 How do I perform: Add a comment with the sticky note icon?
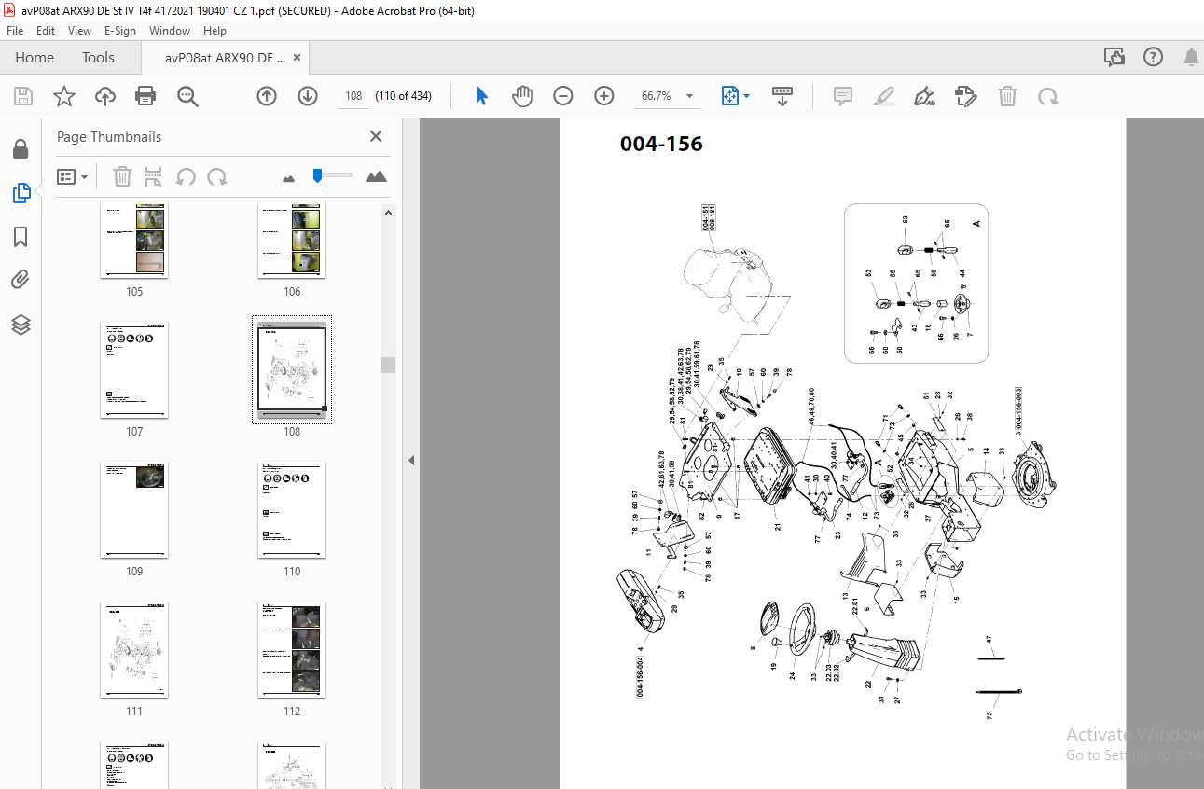tap(843, 96)
